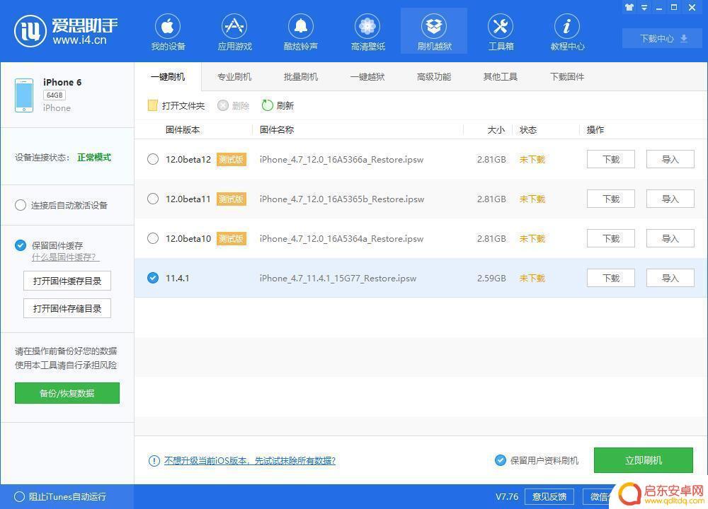Click 正常模式 connection status text
This screenshot has width=708, height=509.
coord(94,158)
